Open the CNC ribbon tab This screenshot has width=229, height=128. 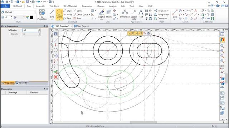click(x=150, y=6)
